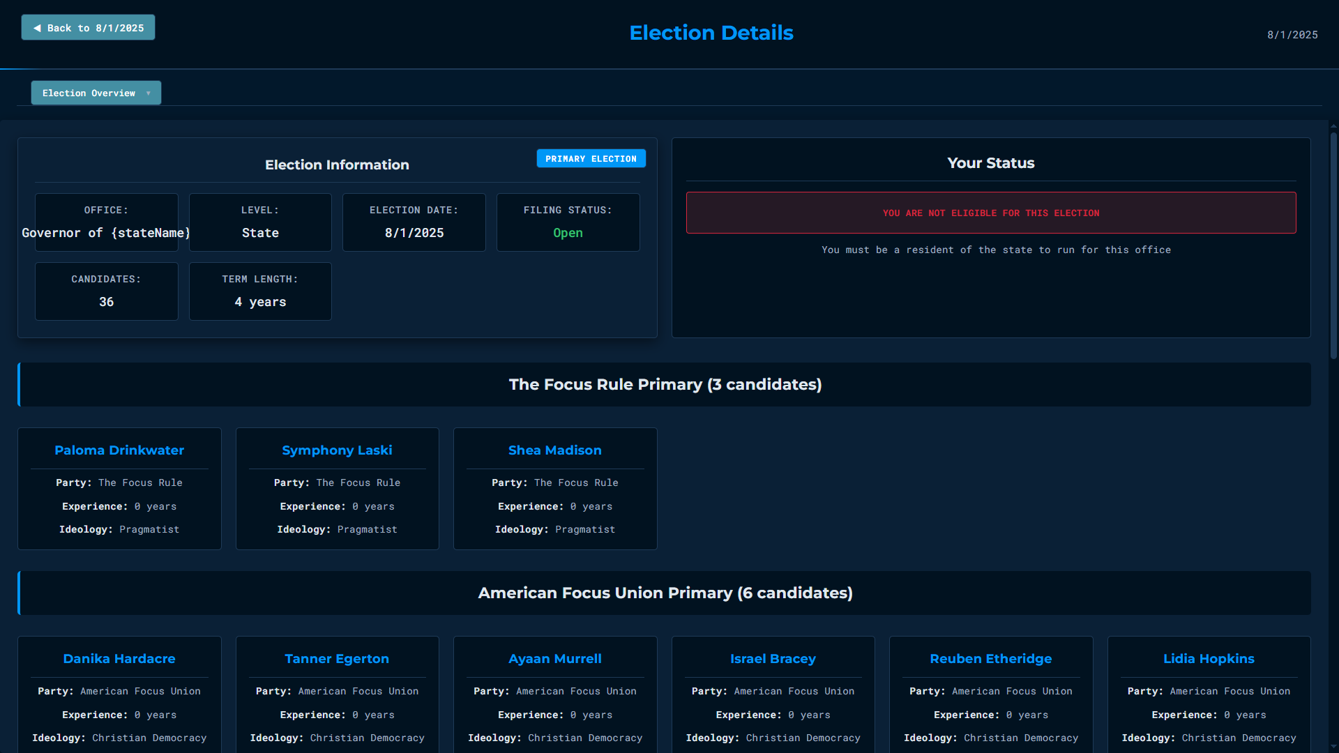Select Symphony Laski candidate name

(x=337, y=450)
